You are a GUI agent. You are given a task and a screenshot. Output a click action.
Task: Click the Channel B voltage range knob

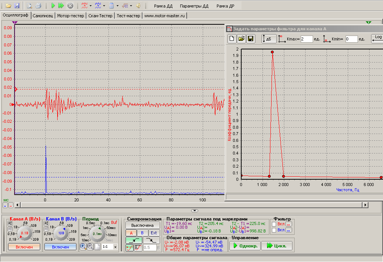coord(61,233)
